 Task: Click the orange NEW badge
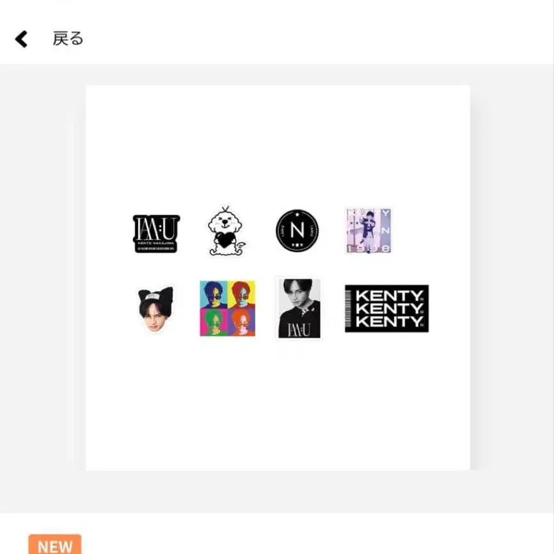point(55,544)
